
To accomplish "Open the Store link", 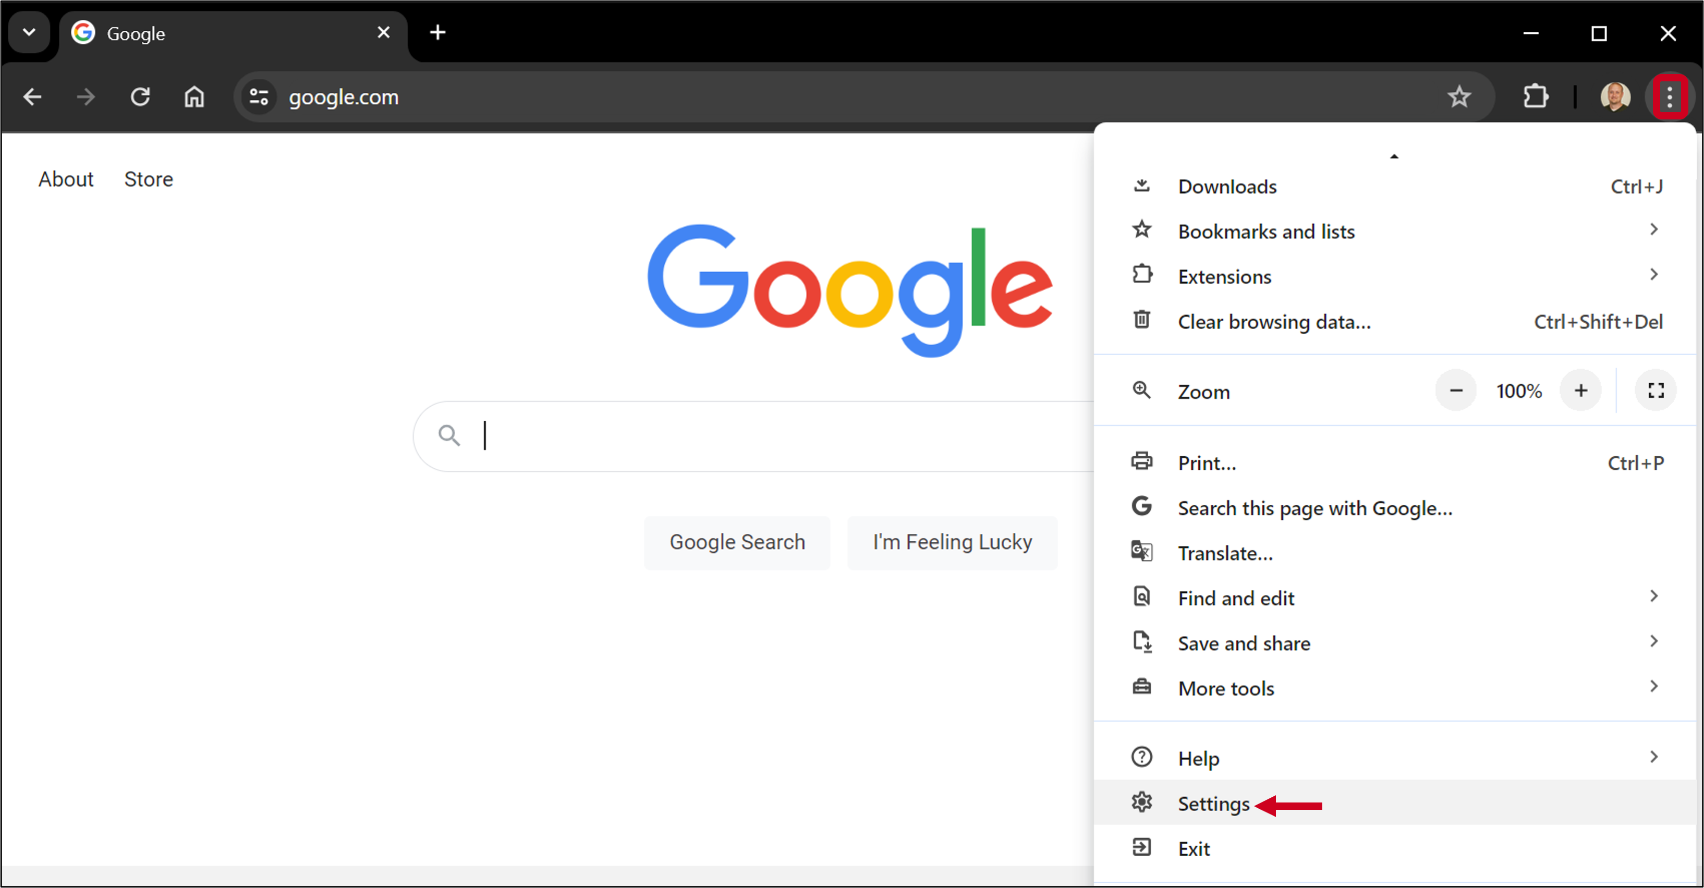I will (x=148, y=179).
